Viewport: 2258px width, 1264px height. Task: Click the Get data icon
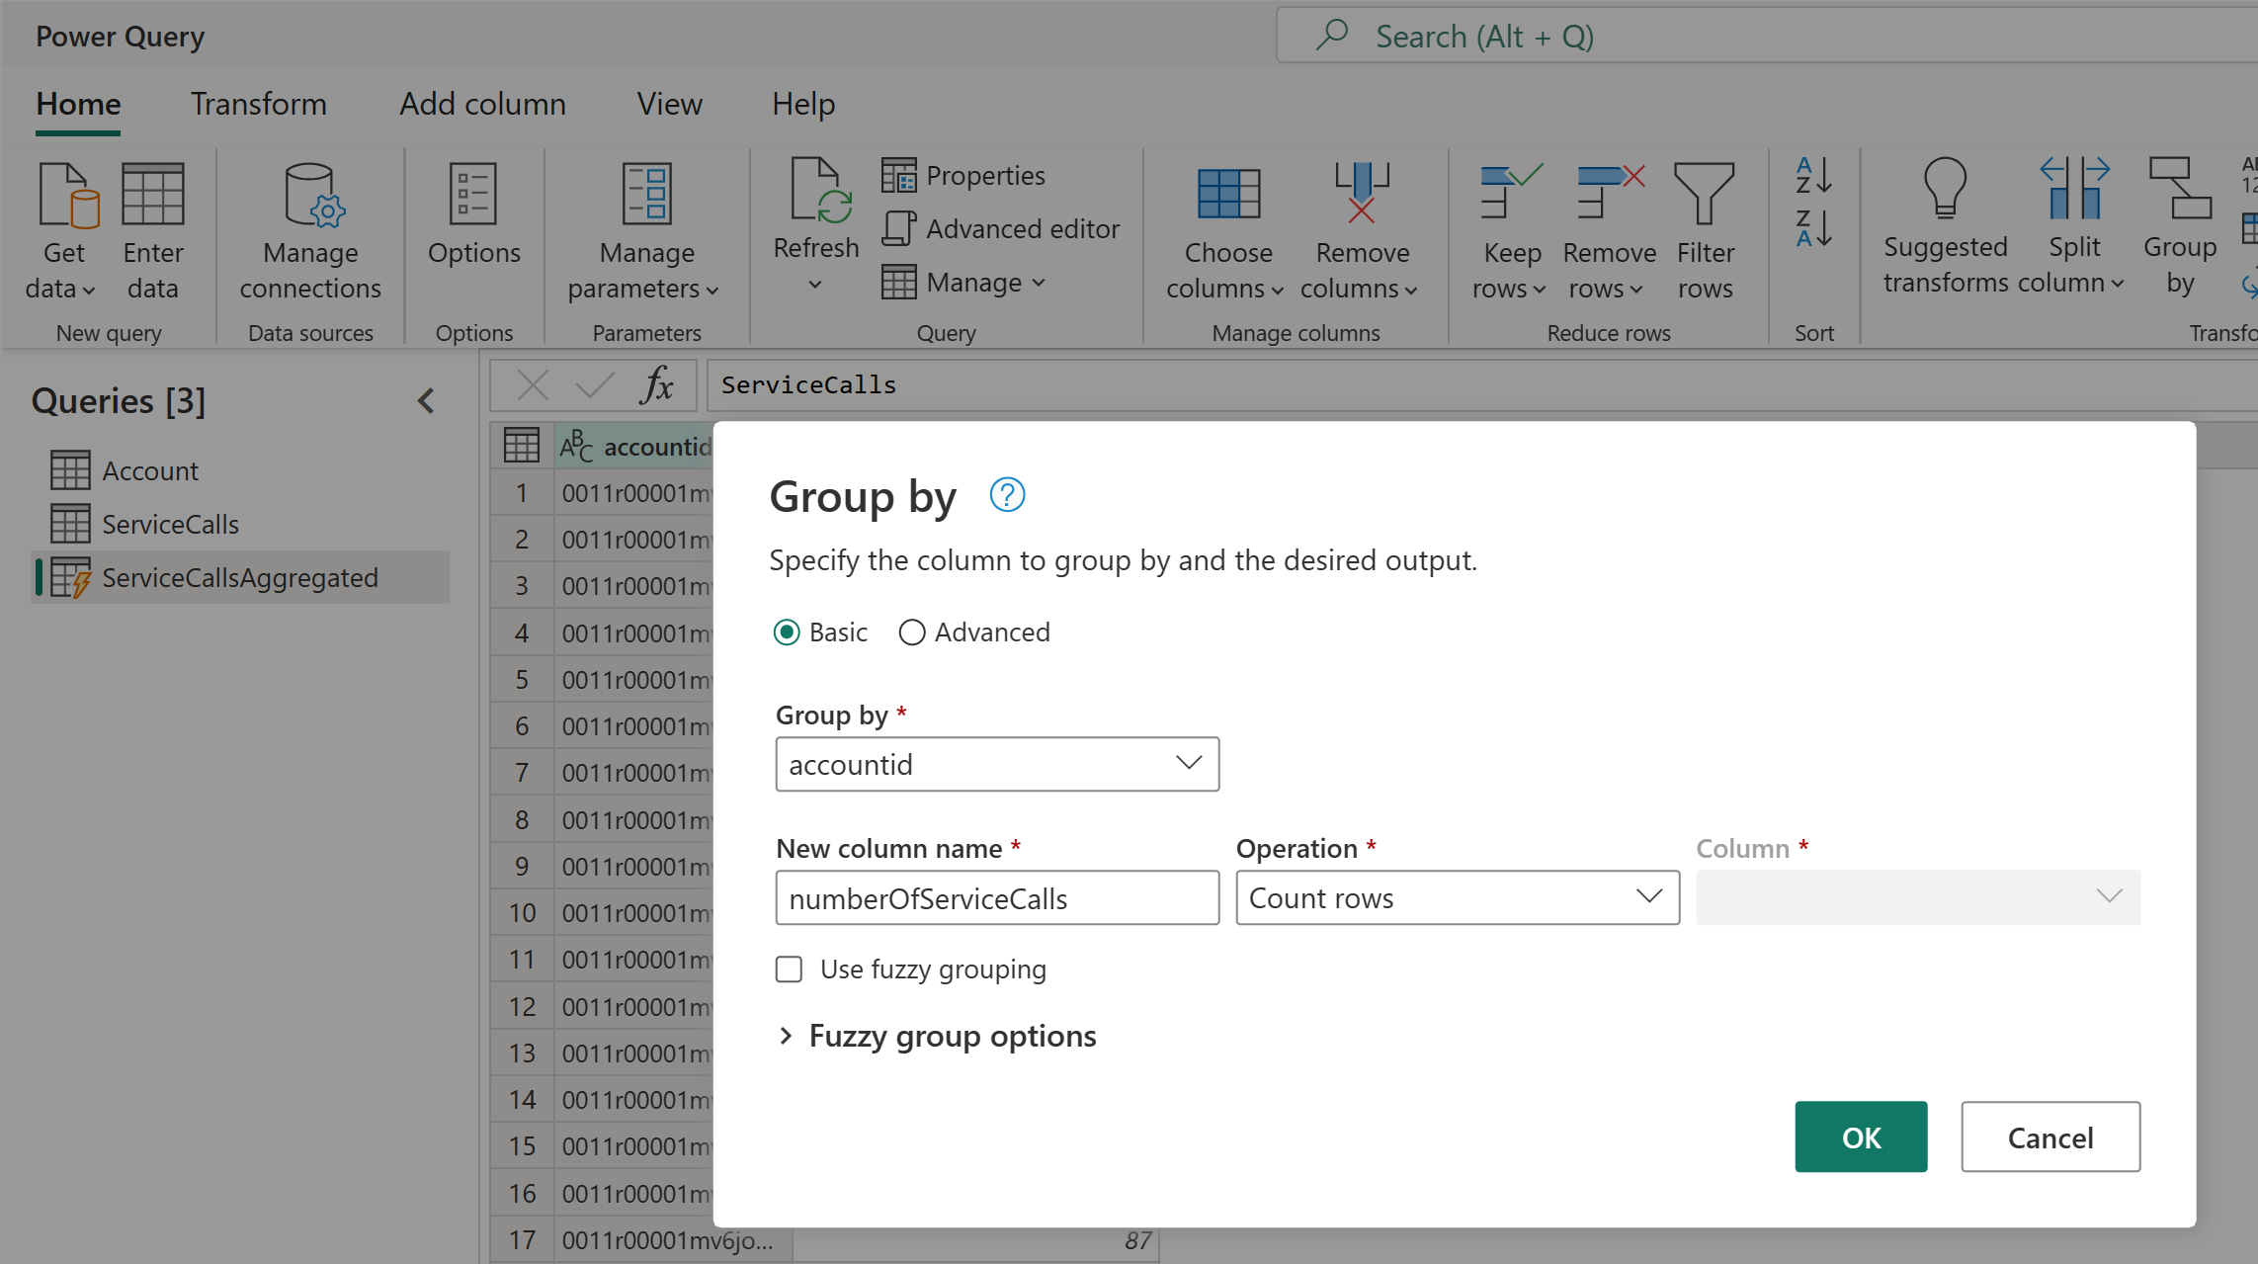(65, 195)
